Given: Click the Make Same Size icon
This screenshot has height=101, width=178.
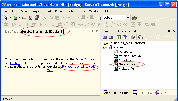Looking at the screenshot, I should point(73,24).
